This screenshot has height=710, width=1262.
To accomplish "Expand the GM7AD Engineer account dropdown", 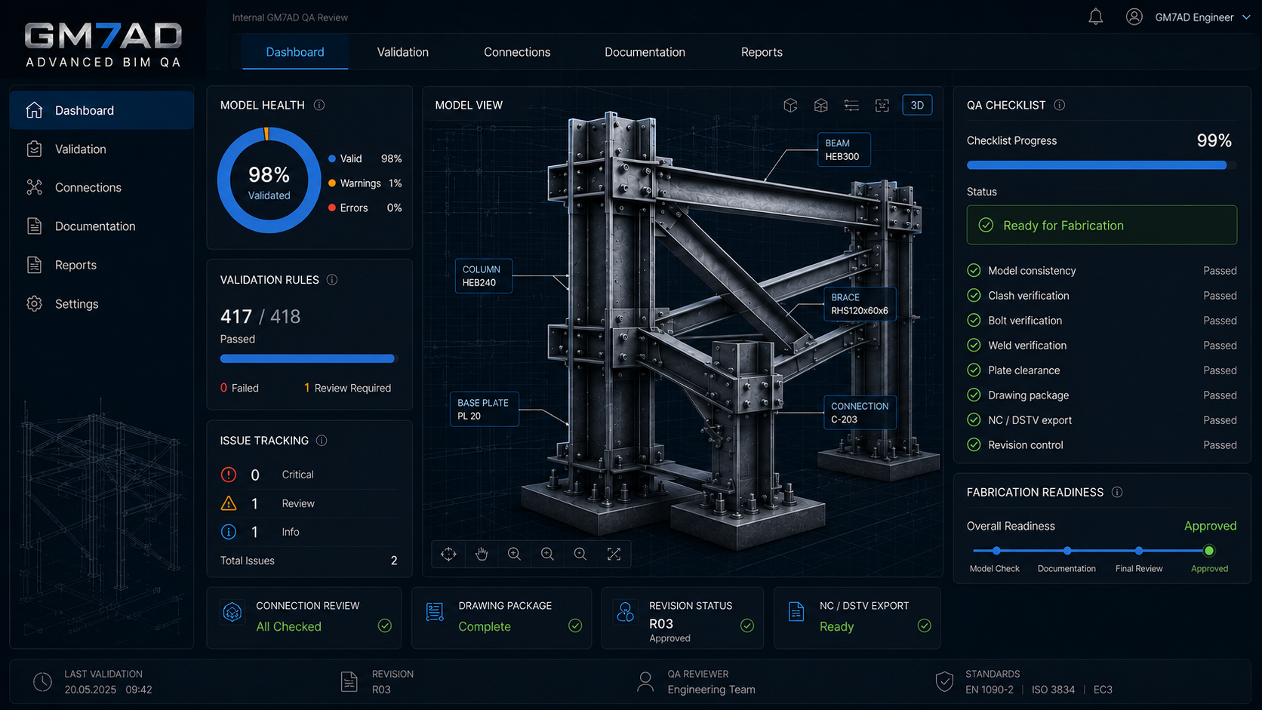I will [1246, 17].
